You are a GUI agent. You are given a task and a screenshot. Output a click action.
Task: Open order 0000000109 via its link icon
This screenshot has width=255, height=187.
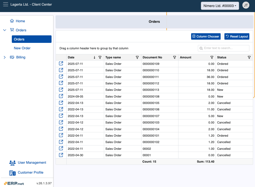coord(61,63)
